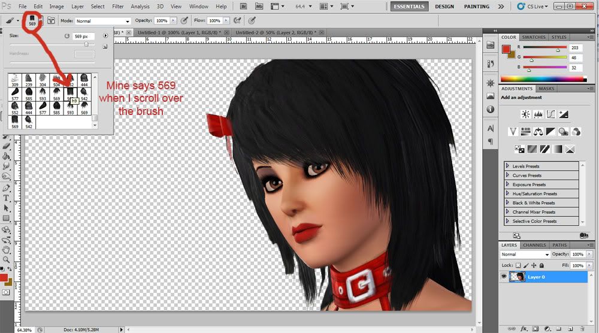
Task: Switch to the Swatches tab
Action: pyautogui.click(x=534, y=37)
